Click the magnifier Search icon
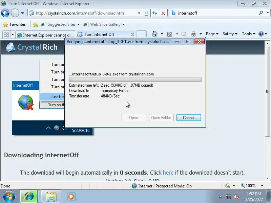The image size is (271, 203). 261,13
